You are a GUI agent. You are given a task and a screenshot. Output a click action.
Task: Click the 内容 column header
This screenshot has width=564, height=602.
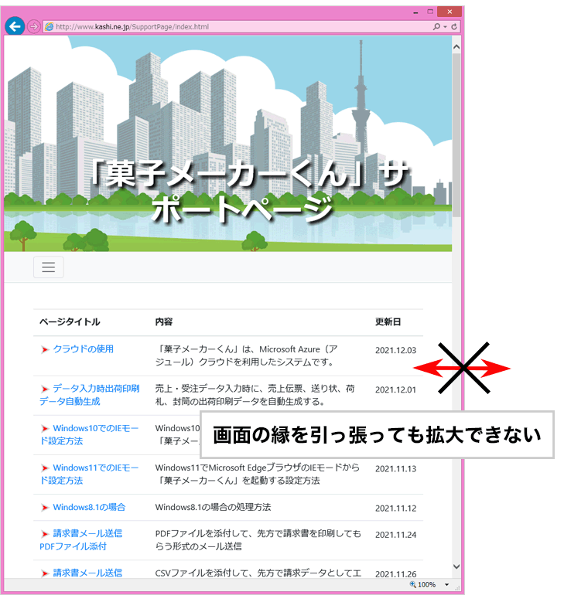pos(164,321)
